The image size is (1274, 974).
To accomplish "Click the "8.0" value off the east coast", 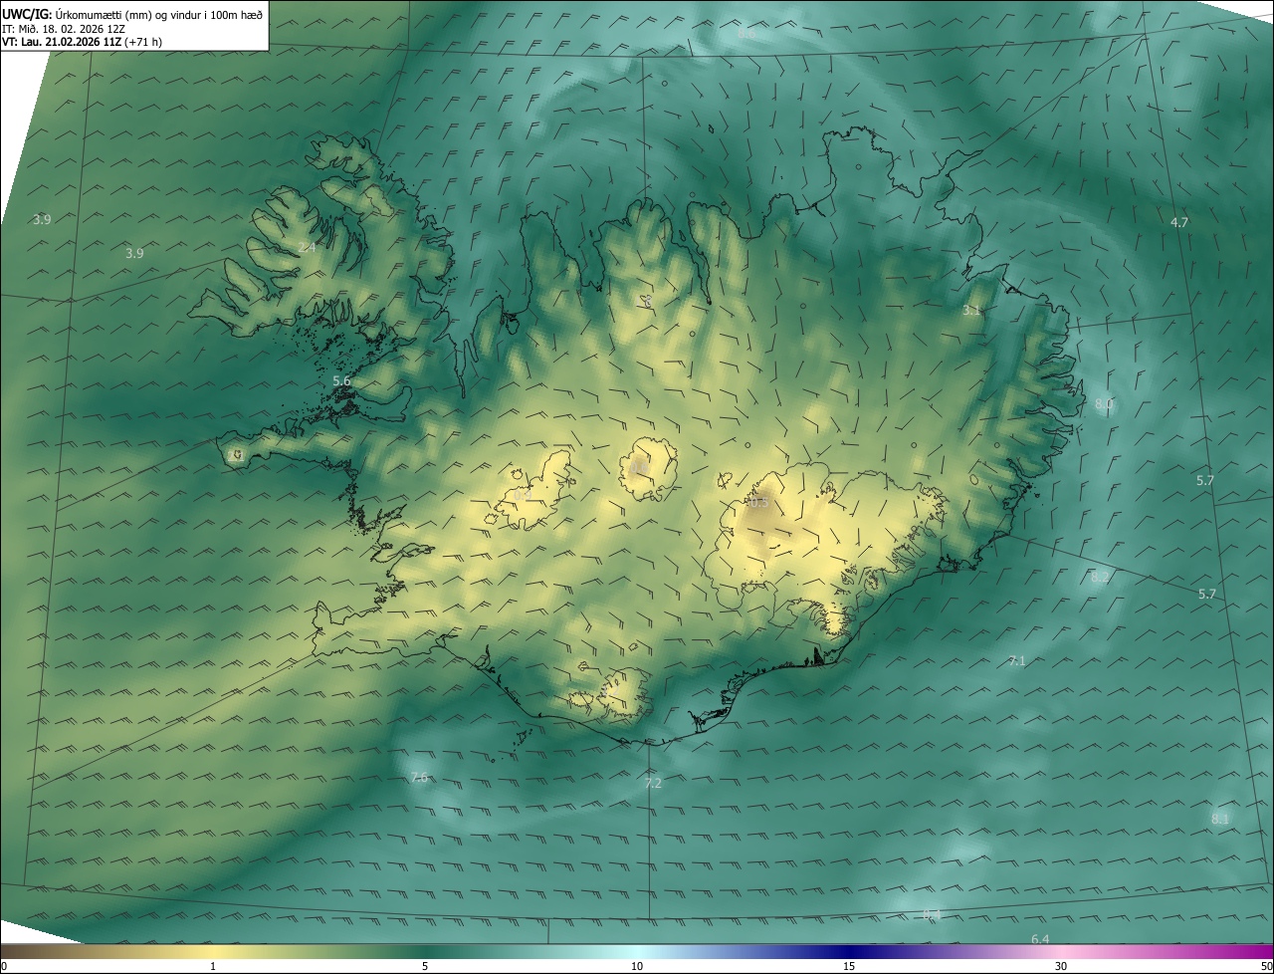I will [1104, 403].
